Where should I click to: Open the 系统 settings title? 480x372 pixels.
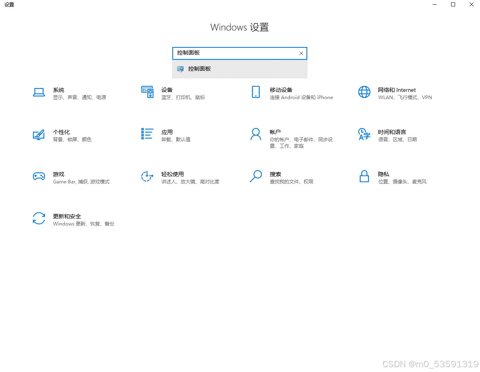tap(59, 90)
